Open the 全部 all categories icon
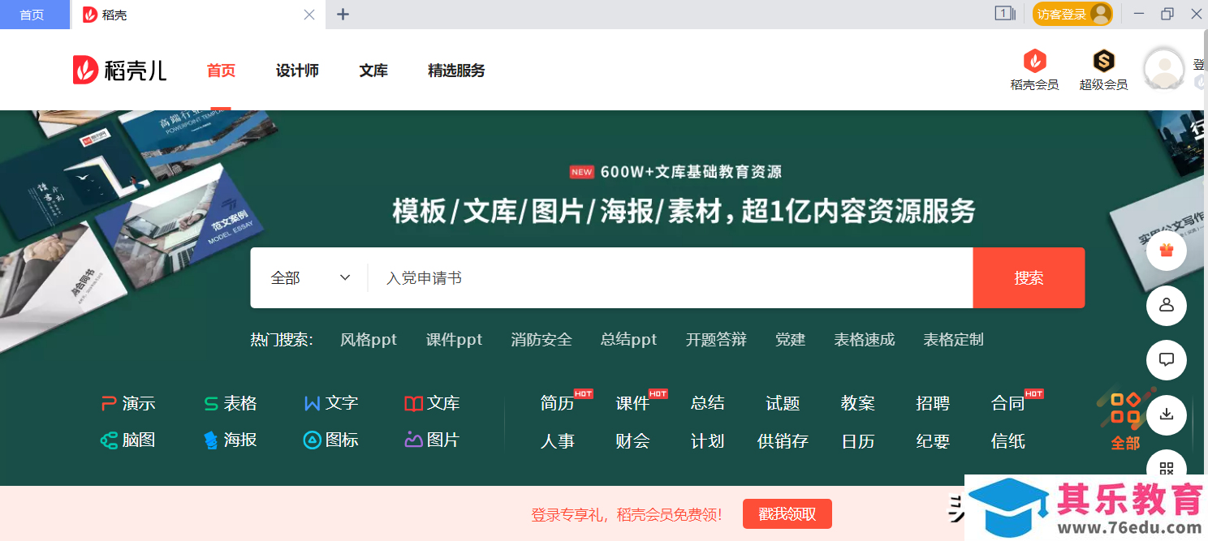The image size is (1208, 541). [1125, 420]
